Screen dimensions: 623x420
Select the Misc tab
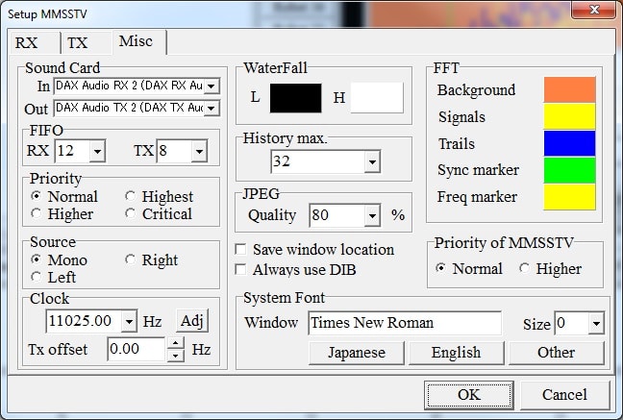click(138, 41)
